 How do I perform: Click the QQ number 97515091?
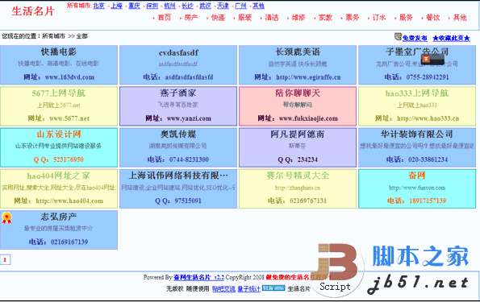pos(188,201)
